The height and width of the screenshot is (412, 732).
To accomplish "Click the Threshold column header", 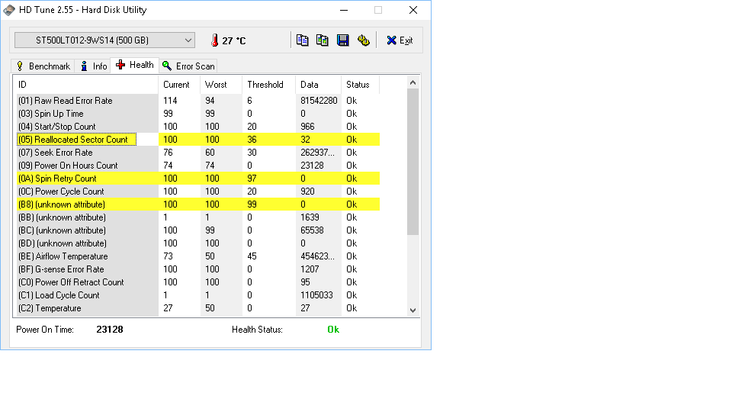I will [269, 85].
